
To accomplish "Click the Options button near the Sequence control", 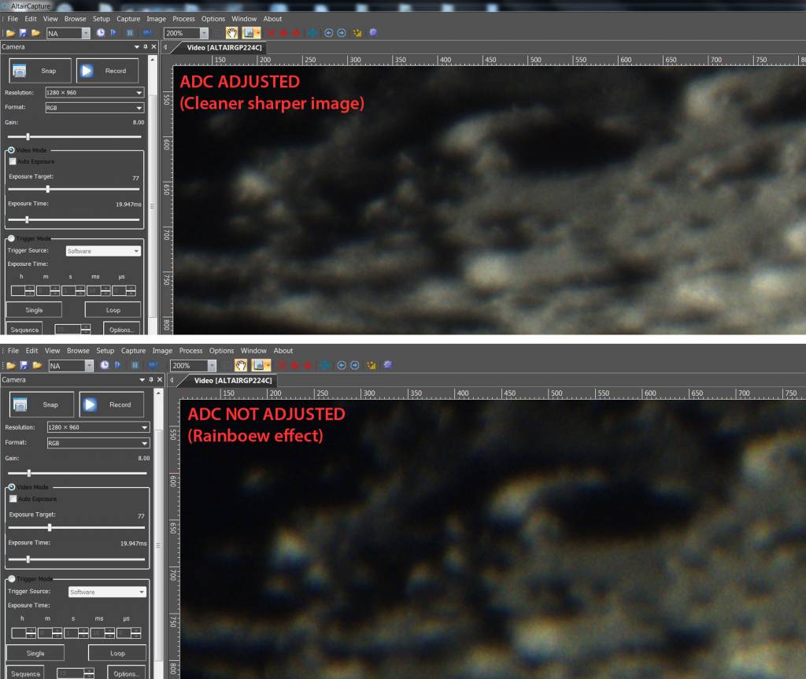I will click(120, 329).
